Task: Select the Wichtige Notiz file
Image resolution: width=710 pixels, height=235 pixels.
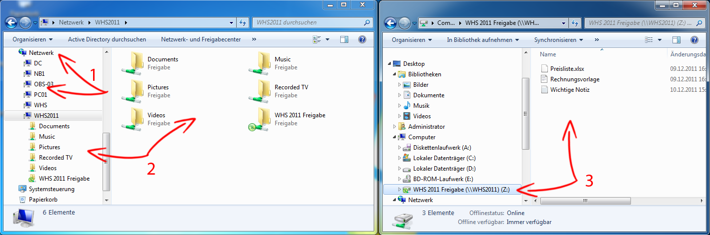Action: 565,90
